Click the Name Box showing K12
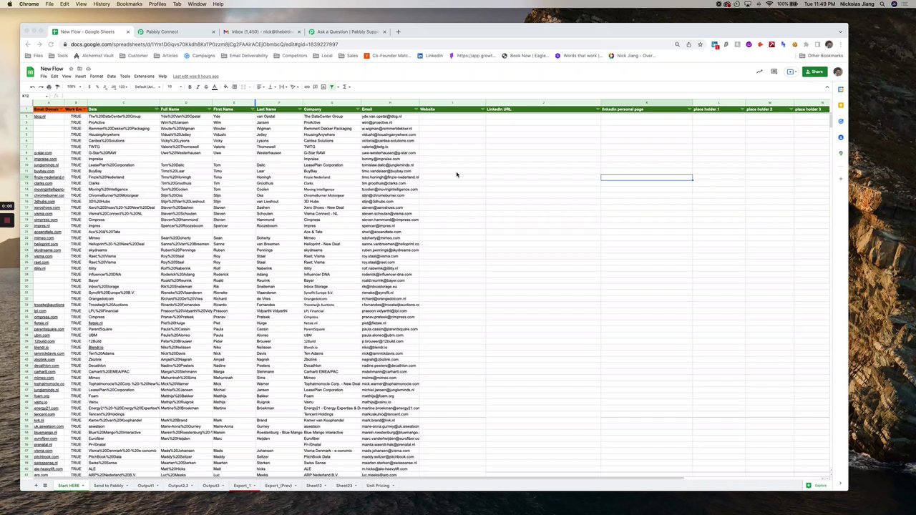This screenshot has width=916, height=515. pyautogui.click(x=34, y=96)
